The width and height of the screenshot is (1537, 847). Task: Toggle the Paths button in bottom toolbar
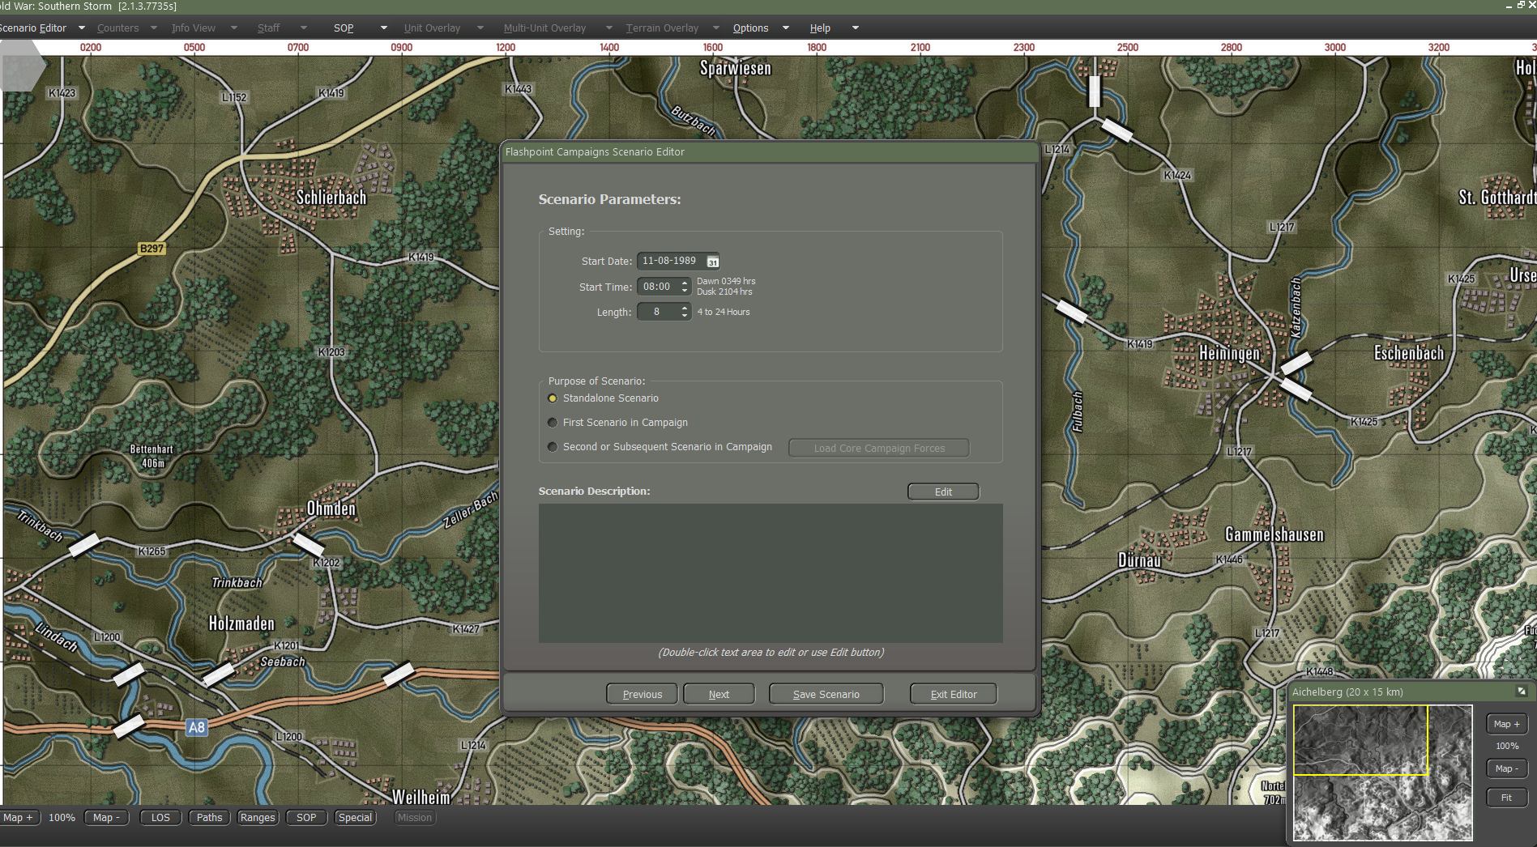coord(209,818)
